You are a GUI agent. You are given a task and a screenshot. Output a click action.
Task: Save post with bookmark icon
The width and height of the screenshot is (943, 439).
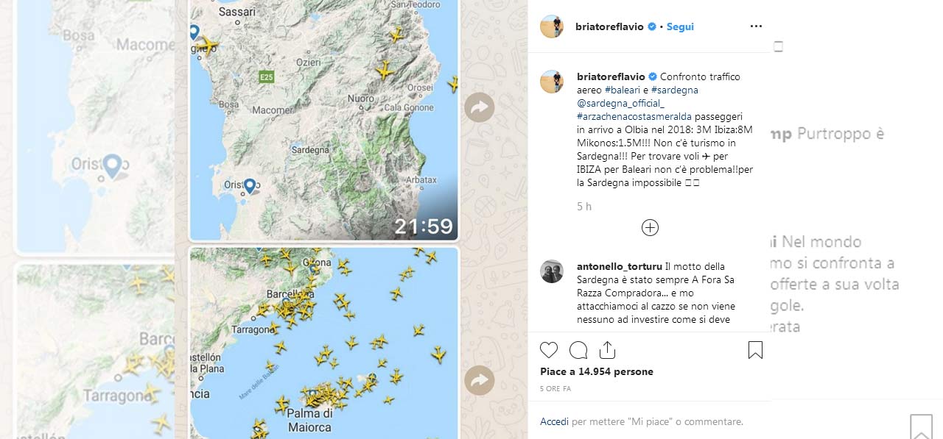pos(755,350)
